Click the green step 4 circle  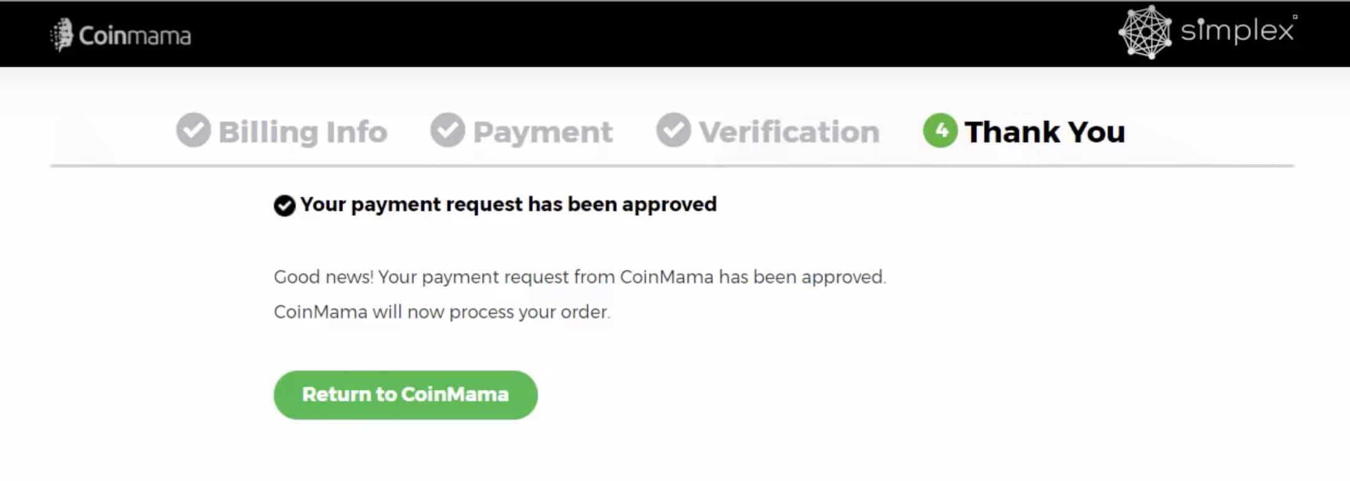pyautogui.click(x=940, y=130)
